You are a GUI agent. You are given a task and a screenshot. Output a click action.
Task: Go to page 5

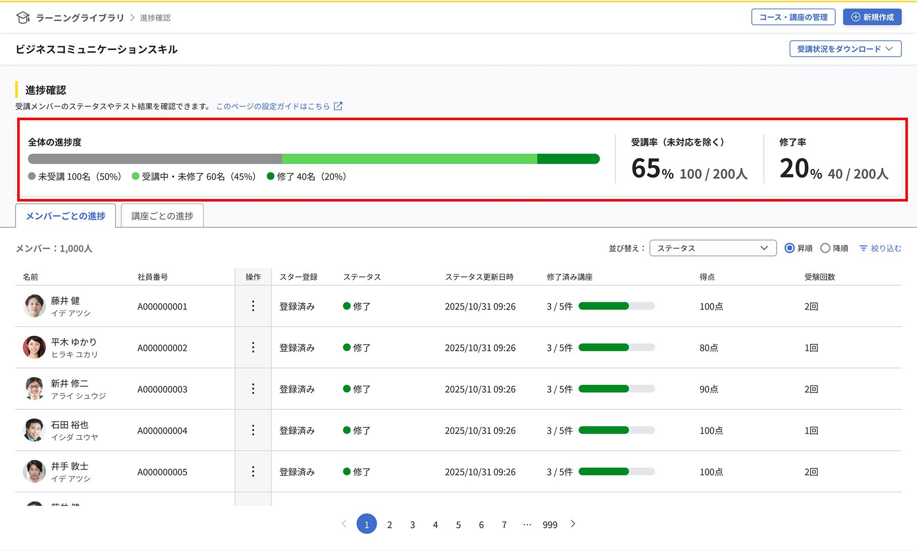(458, 525)
